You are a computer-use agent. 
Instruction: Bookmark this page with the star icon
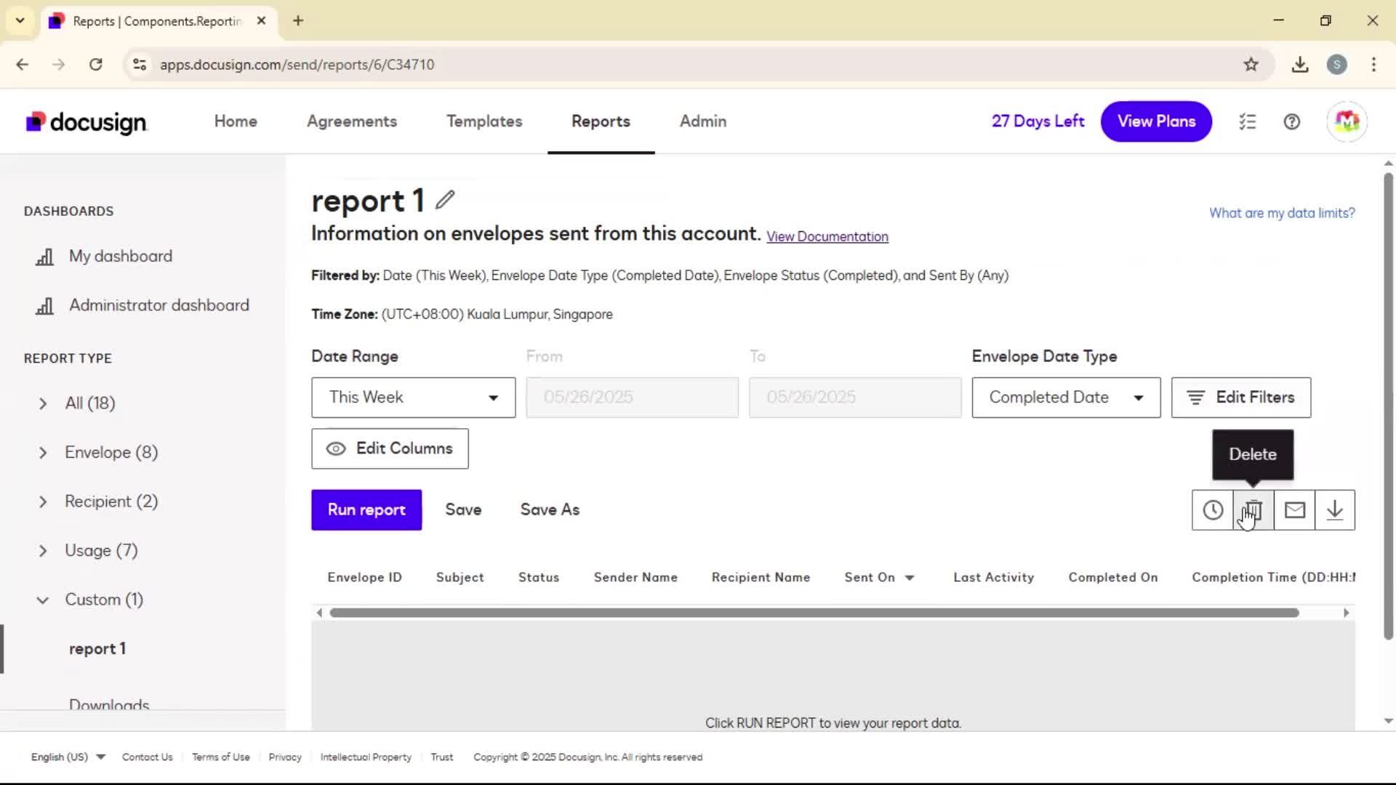tap(1251, 65)
